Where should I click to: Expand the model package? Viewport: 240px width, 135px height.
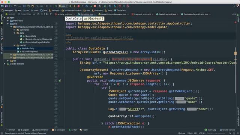pyautogui.click(x=14, y=45)
